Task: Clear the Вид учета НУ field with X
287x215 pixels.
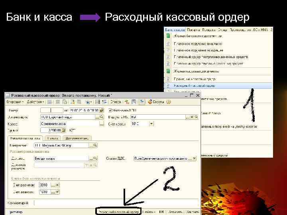Action: click(192, 117)
